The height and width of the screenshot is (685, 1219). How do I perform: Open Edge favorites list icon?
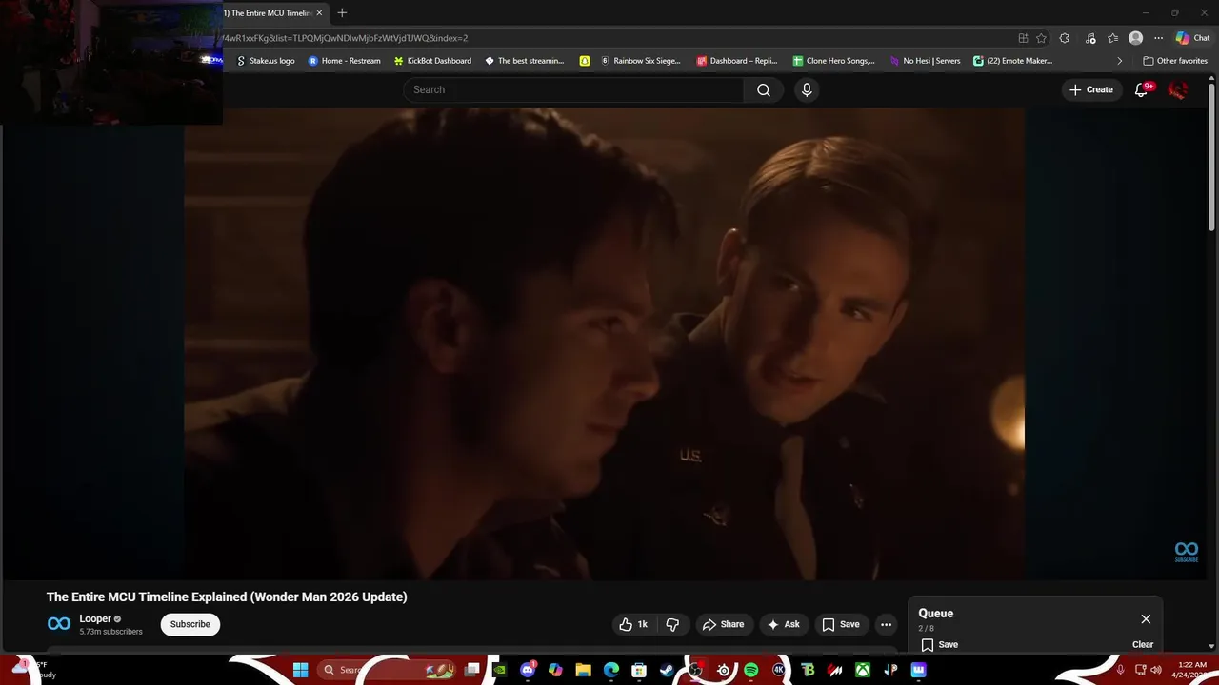[x=1112, y=38]
